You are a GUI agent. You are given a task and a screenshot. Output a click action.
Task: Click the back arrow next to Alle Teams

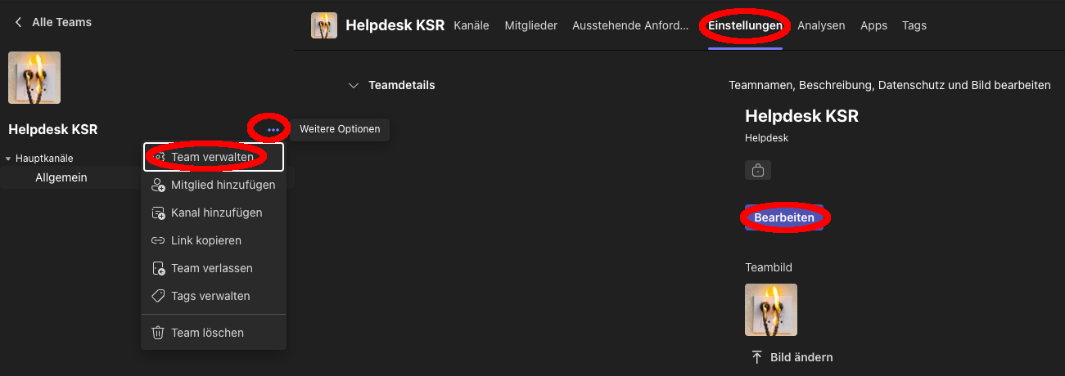coord(19,22)
